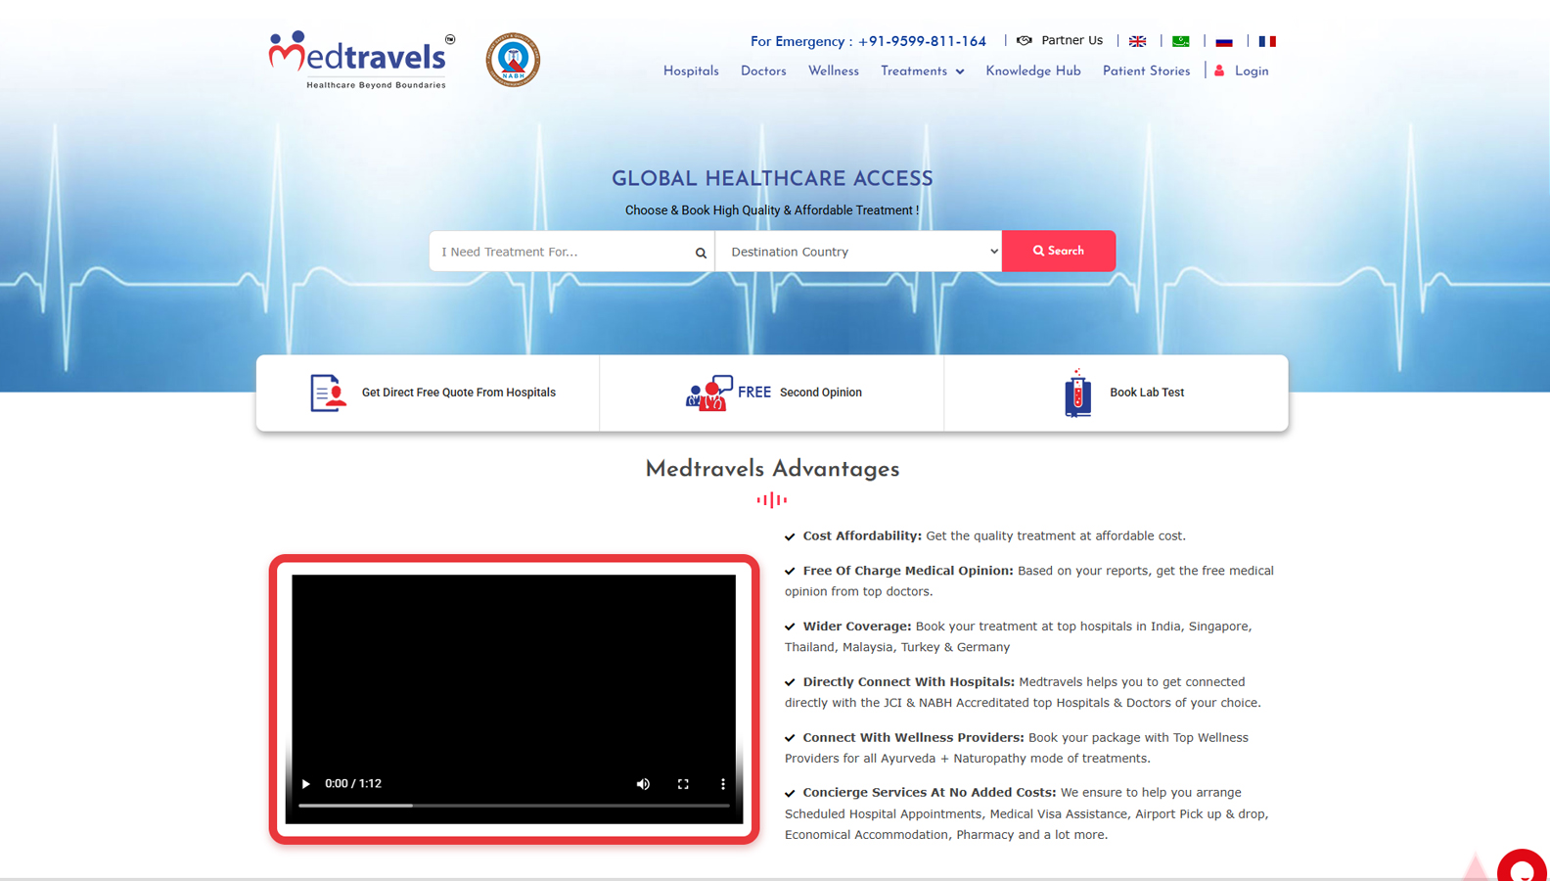1550x881 pixels.
Task: Click the free quote document icon
Action: click(328, 393)
